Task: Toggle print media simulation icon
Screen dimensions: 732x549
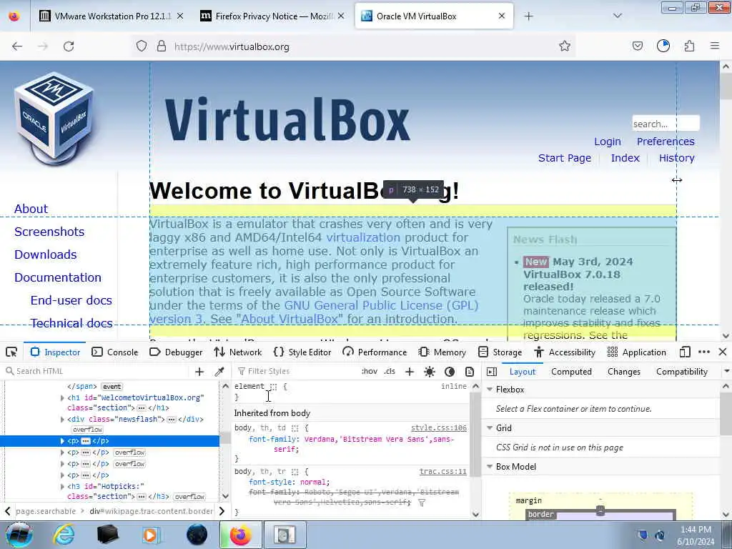Action: [470, 371]
